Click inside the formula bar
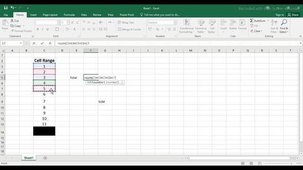 [177, 43]
